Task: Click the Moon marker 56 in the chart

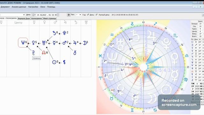Action: pyautogui.click(x=155, y=43)
